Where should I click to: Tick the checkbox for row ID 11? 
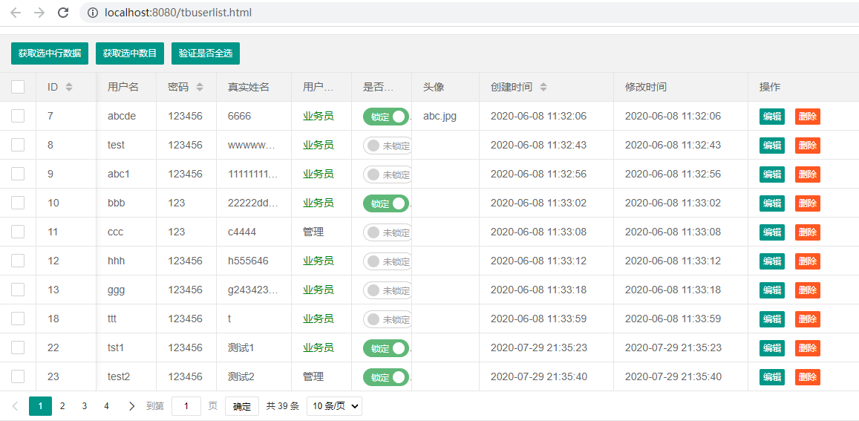pyautogui.click(x=18, y=232)
